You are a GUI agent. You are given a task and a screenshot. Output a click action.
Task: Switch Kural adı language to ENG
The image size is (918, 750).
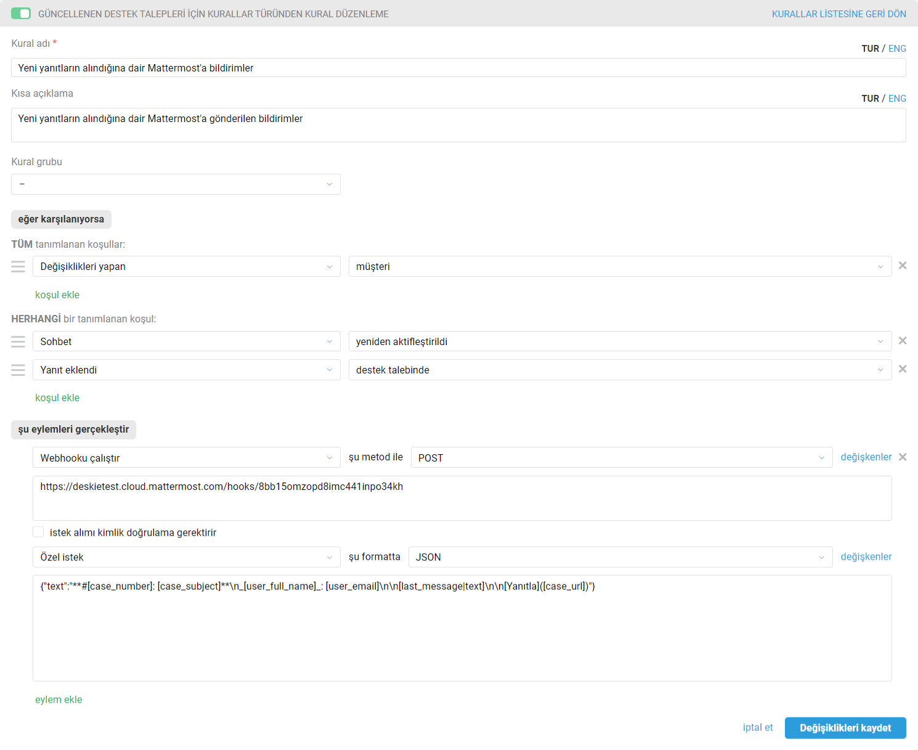tap(897, 49)
